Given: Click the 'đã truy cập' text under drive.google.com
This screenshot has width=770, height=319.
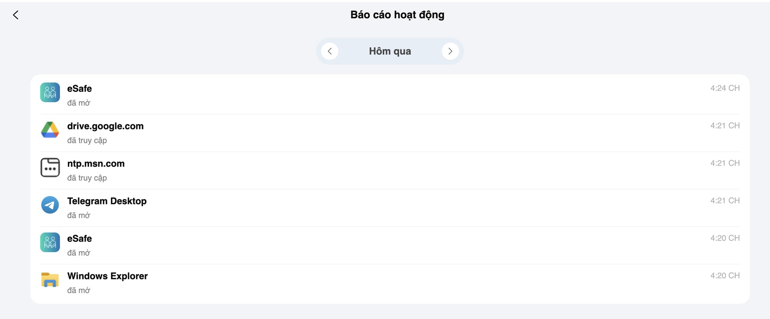Looking at the screenshot, I should point(87,140).
